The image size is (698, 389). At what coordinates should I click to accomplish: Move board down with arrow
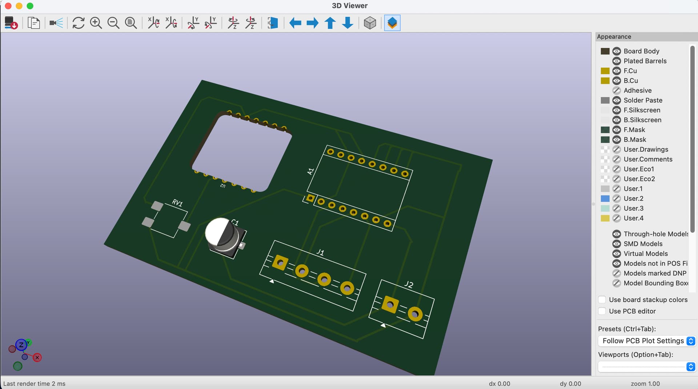(x=348, y=23)
